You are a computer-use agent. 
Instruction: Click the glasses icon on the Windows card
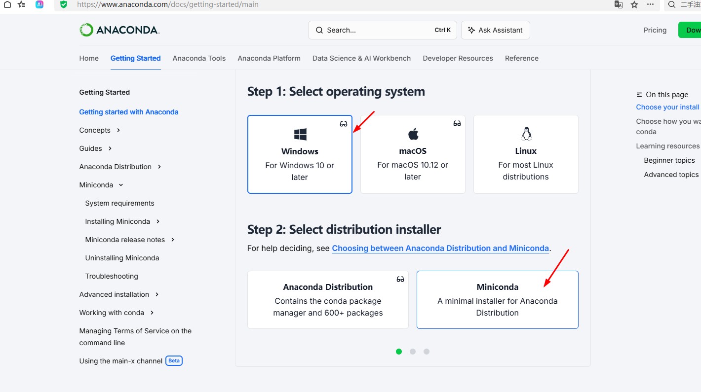[x=344, y=124]
